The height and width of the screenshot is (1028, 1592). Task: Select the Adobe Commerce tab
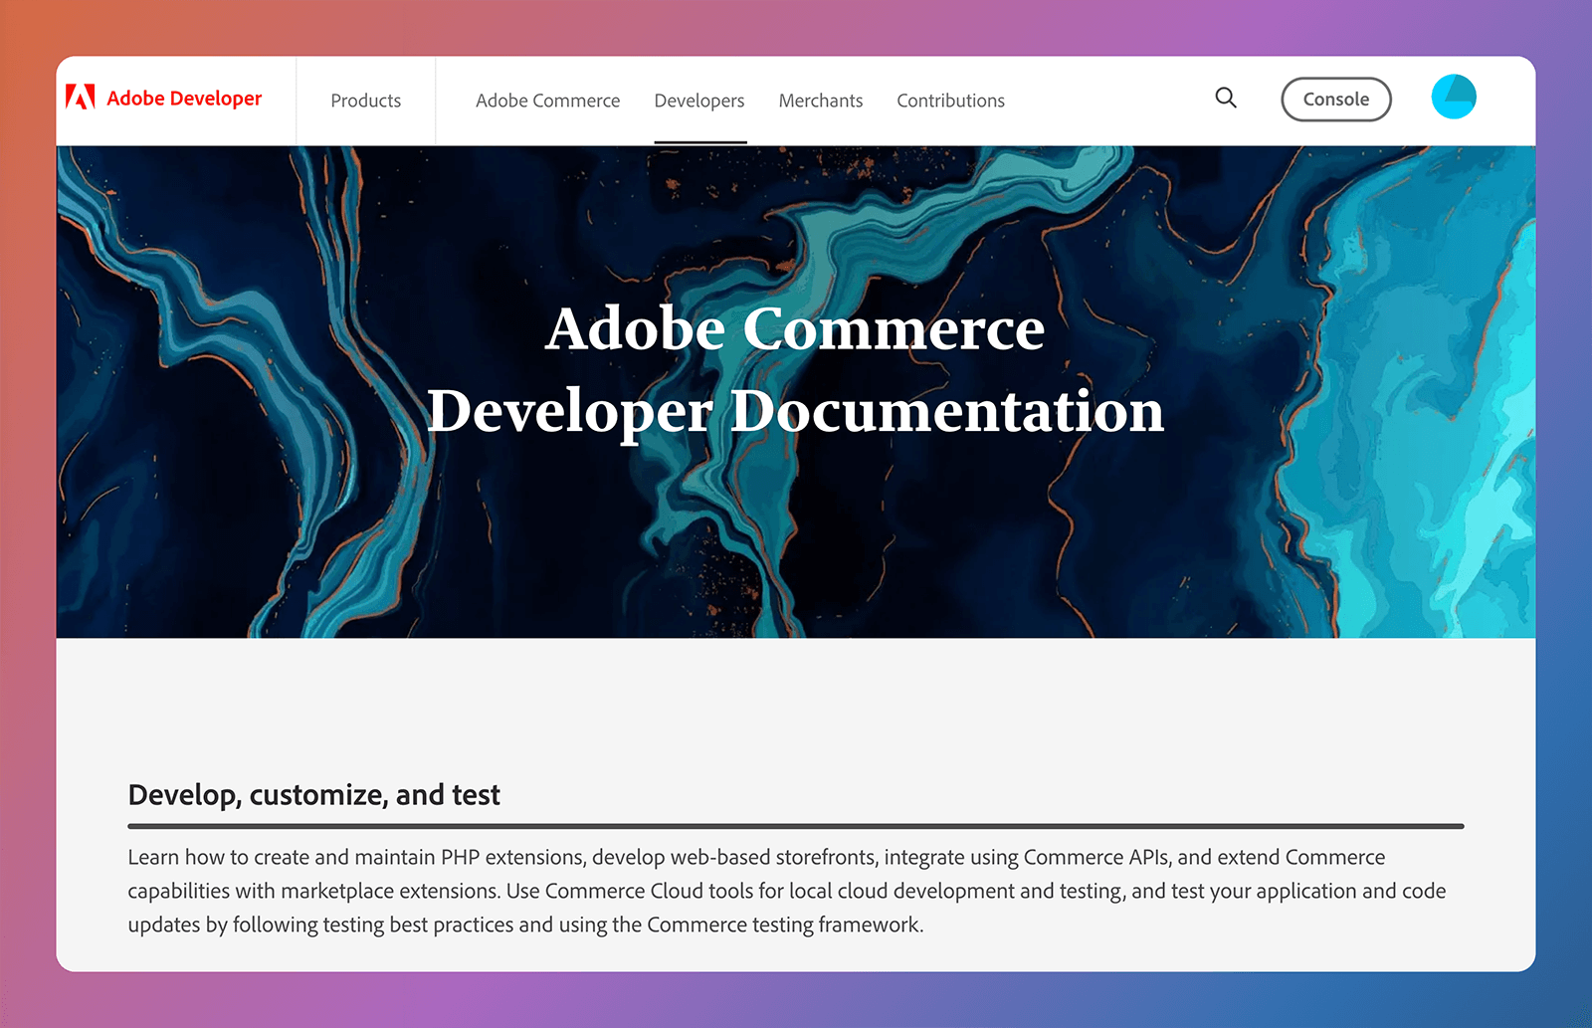click(x=547, y=101)
